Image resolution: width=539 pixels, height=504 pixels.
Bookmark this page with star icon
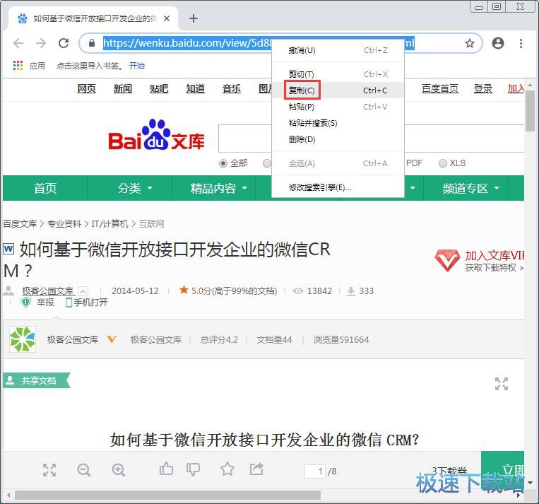pyautogui.click(x=470, y=43)
